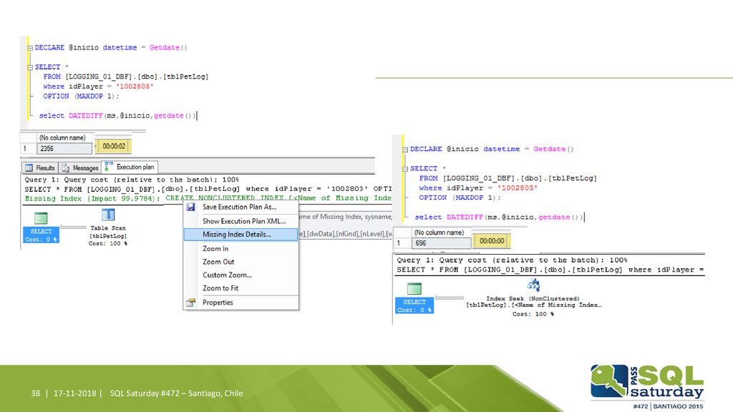The width and height of the screenshot is (733, 412).
Task: Click [tblPetLog] table name in right FROM clause
Action: (572, 178)
